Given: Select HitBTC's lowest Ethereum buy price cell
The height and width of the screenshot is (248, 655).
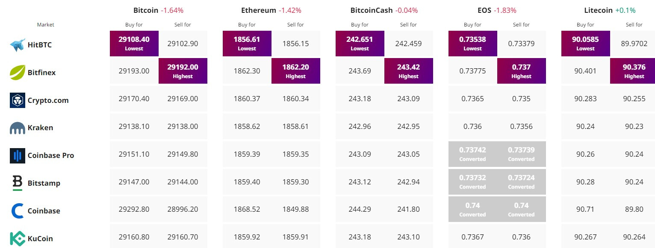Looking at the screenshot, I should click(x=247, y=43).
